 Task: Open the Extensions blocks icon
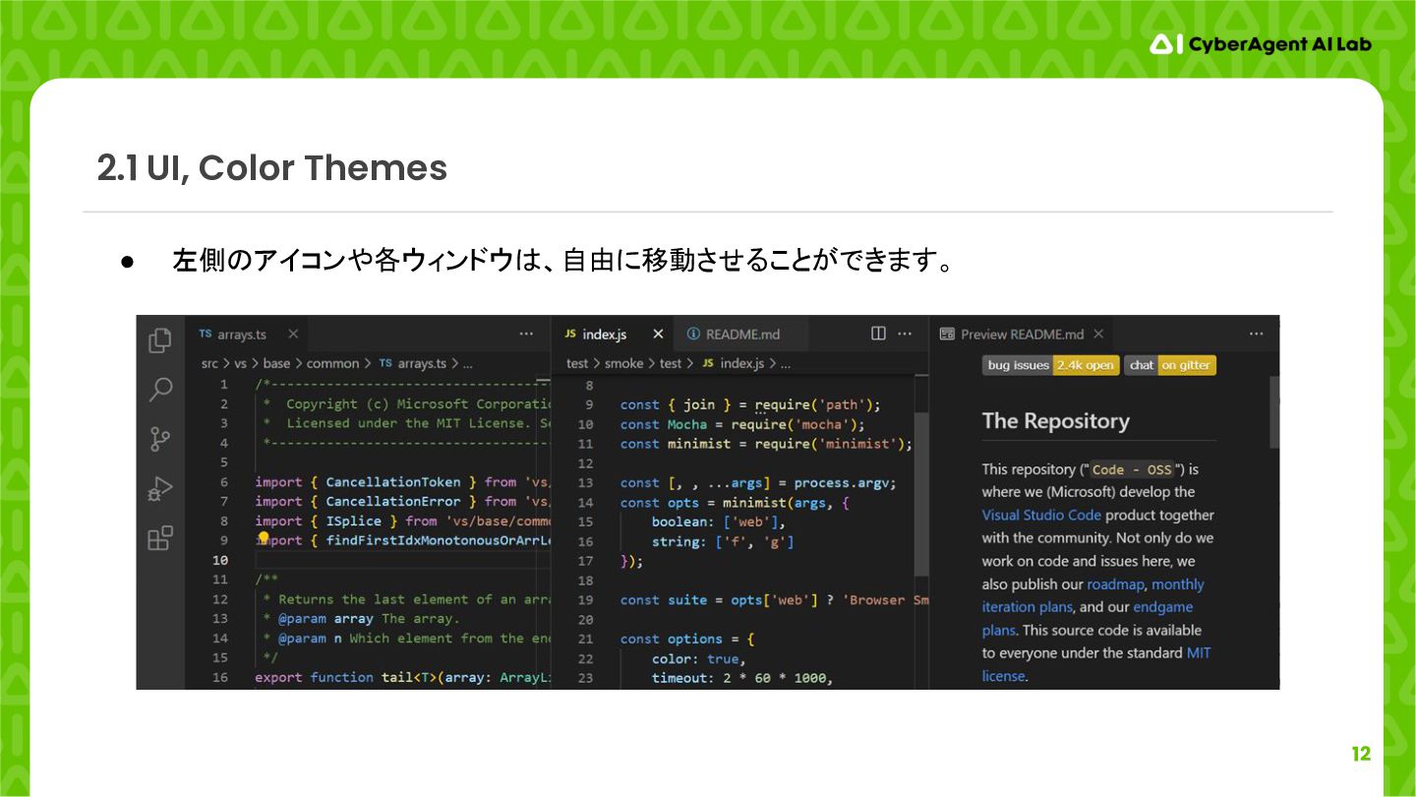coord(160,538)
